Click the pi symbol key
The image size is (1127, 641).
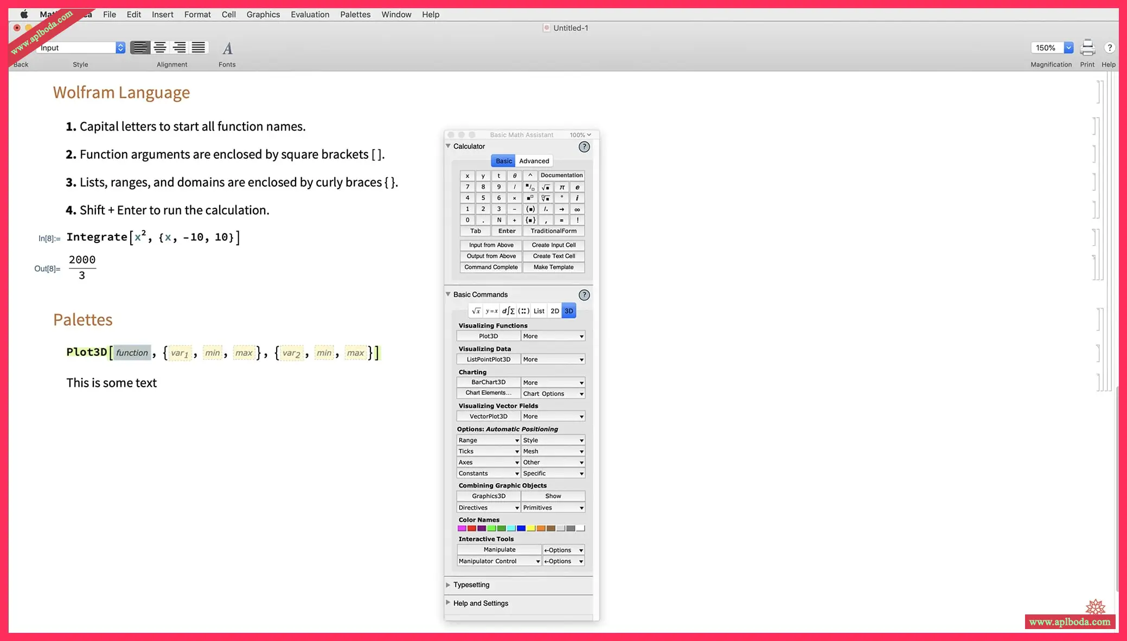pyautogui.click(x=562, y=187)
